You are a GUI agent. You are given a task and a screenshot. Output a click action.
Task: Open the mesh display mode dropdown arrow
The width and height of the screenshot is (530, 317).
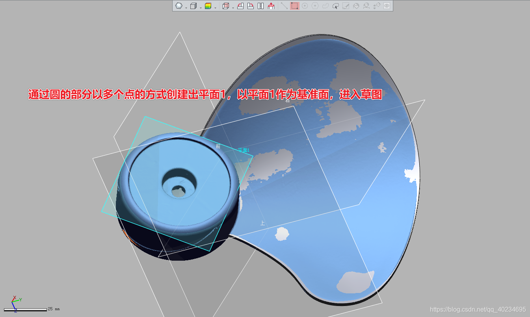pyautogui.click(x=186, y=7)
